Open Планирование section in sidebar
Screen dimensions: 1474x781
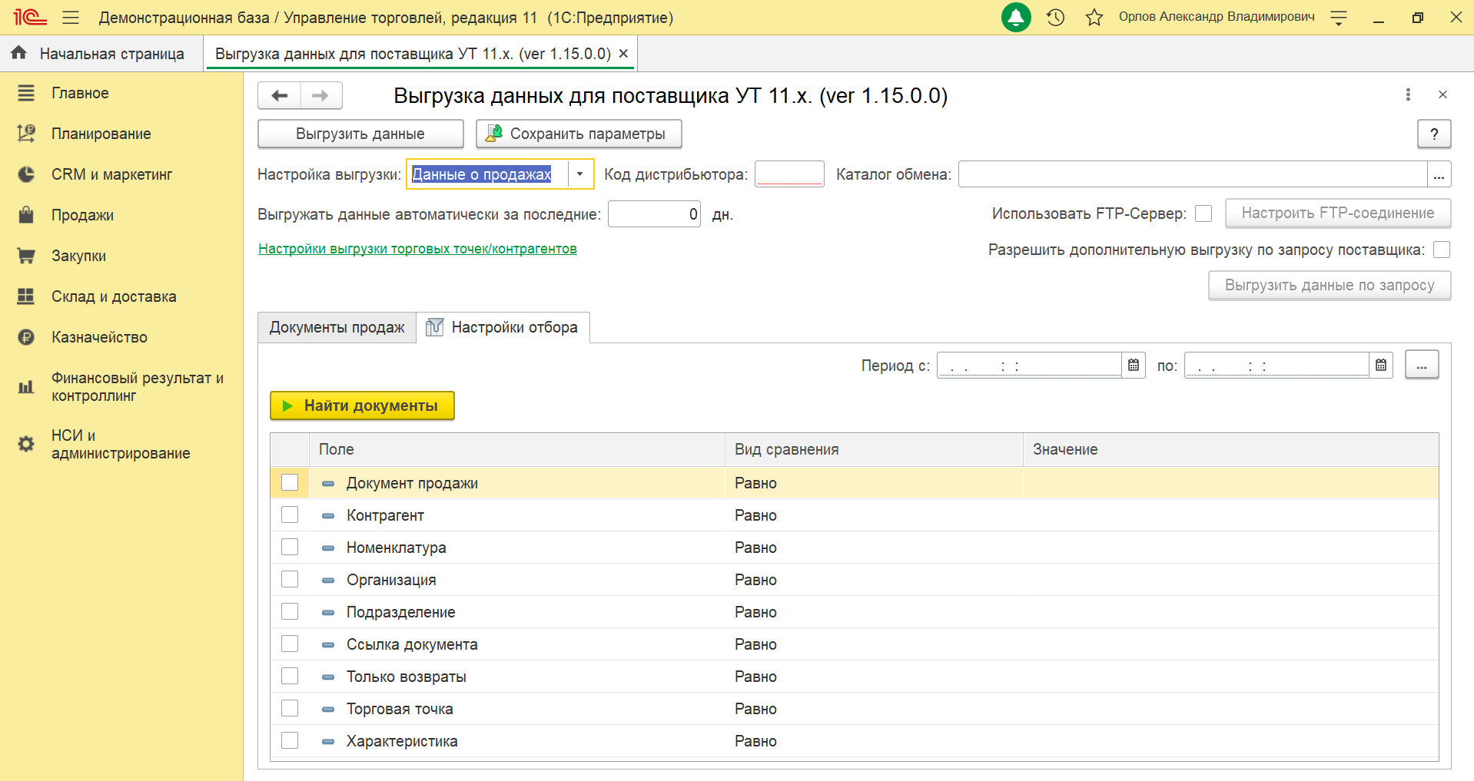pyautogui.click(x=101, y=134)
